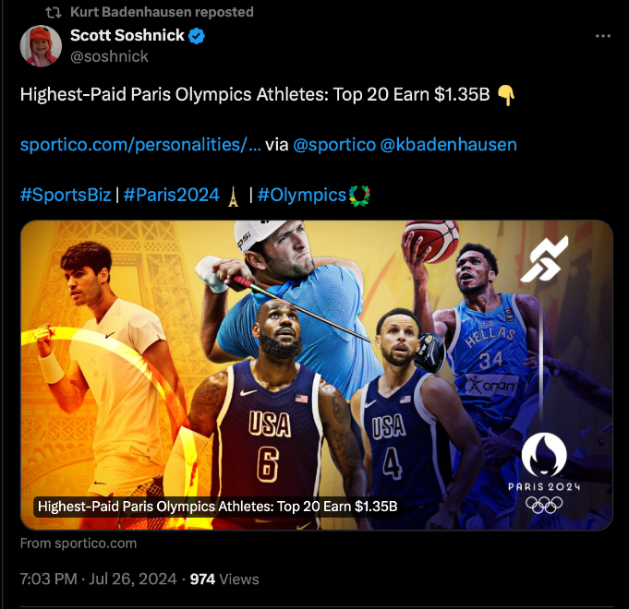Select the #Paris2024 hashtag
Image resolution: width=629 pixels, height=609 pixels.
click(x=172, y=195)
